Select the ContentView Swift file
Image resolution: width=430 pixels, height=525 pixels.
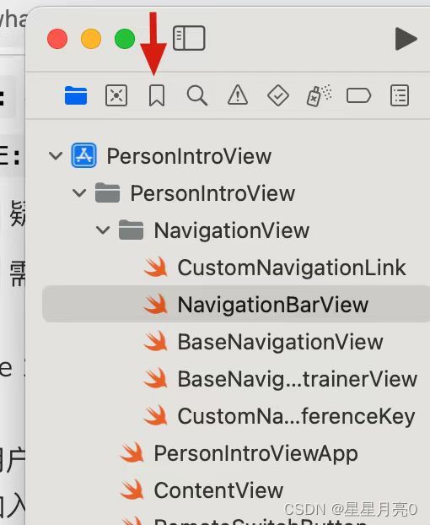point(202,490)
